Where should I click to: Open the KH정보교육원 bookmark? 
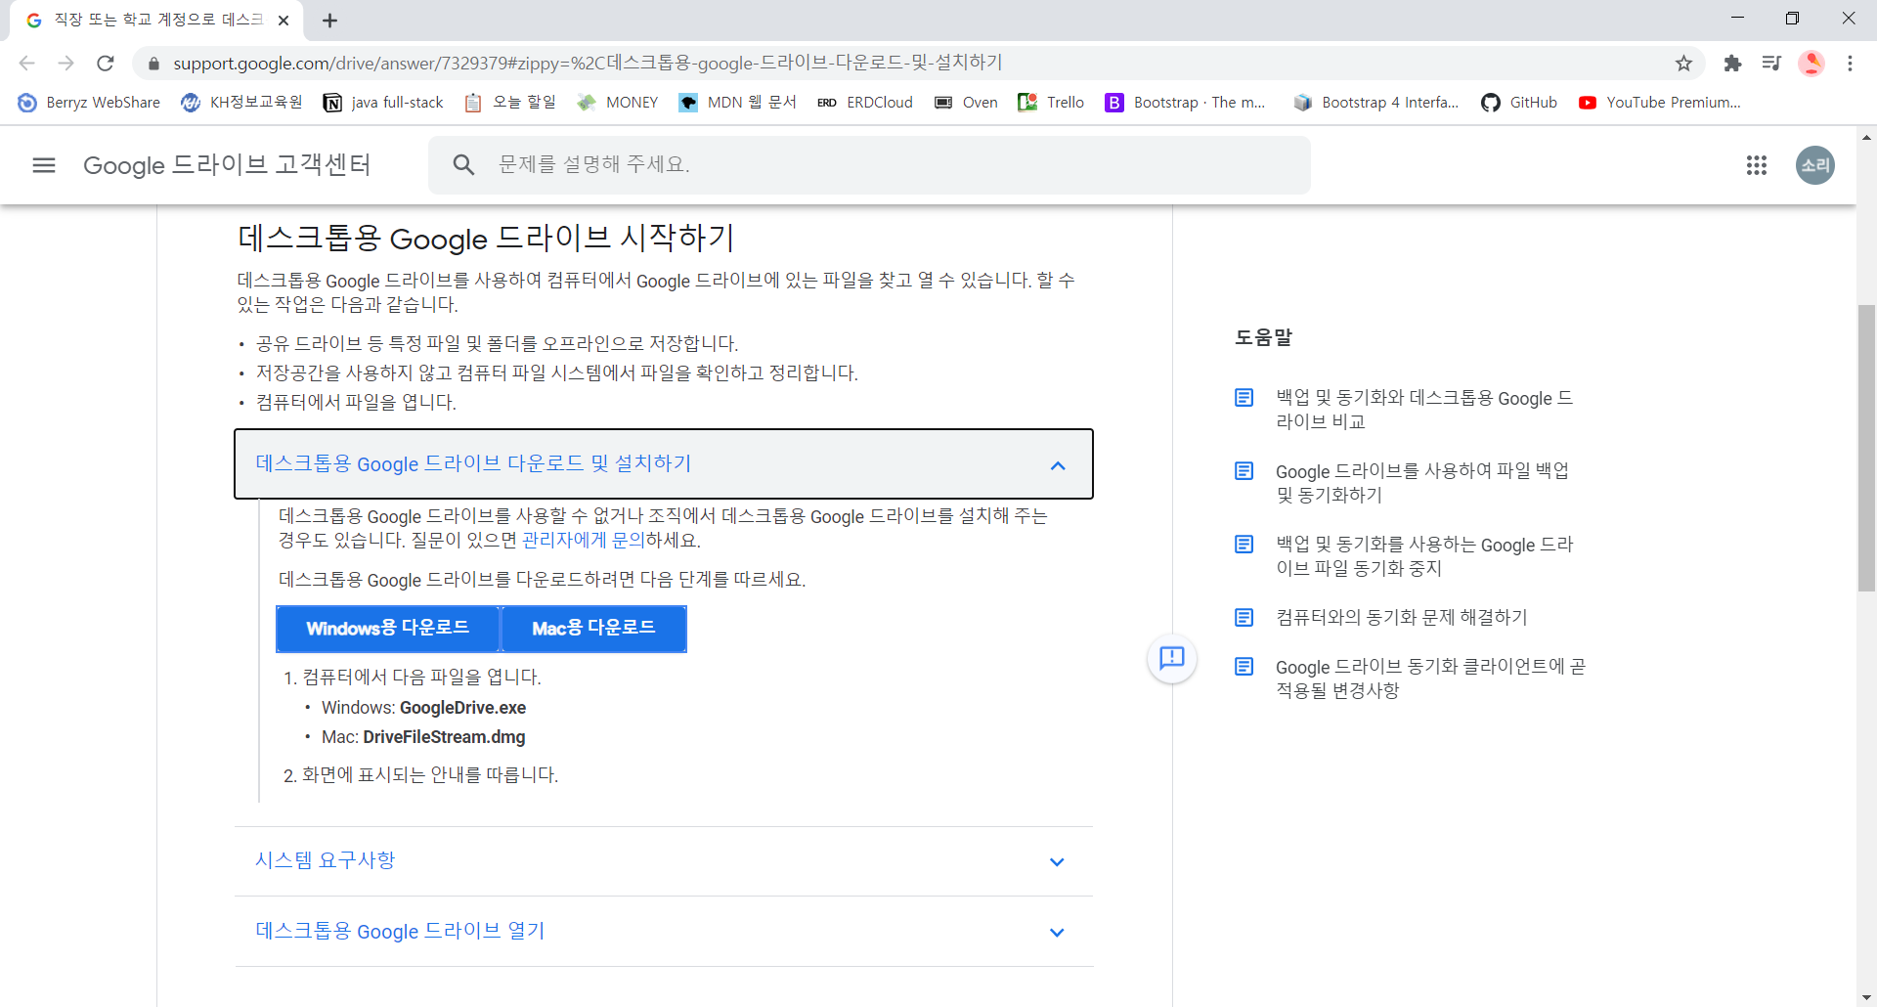click(x=242, y=103)
